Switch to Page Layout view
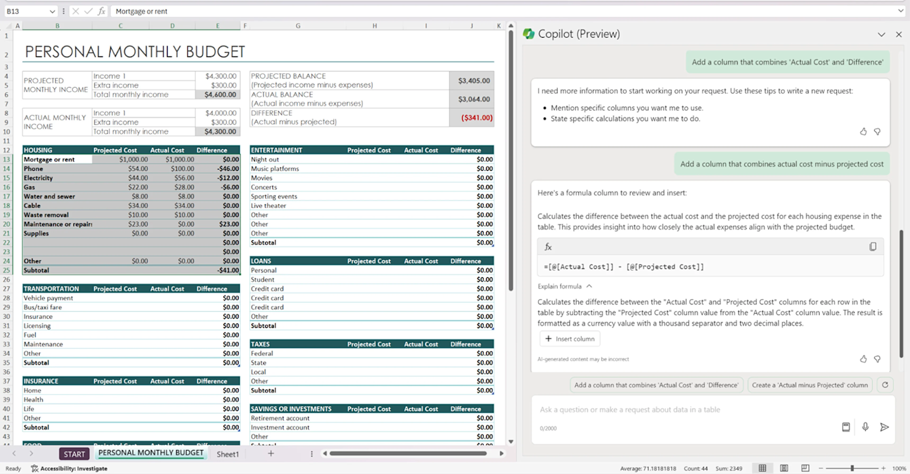The width and height of the screenshot is (910, 474). pyautogui.click(x=784, y=468)
